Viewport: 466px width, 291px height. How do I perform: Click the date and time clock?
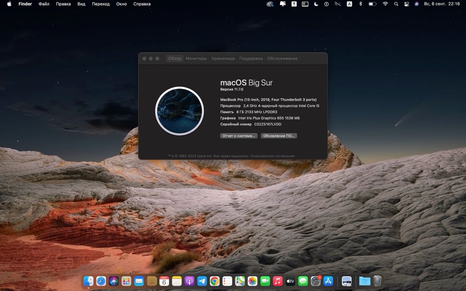coord(442,4)
